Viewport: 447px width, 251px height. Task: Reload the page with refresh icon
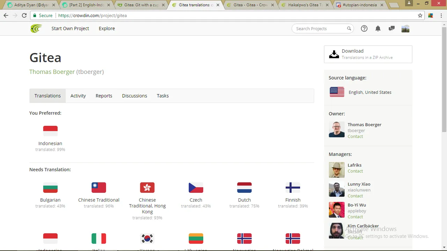tap(24, 15)
